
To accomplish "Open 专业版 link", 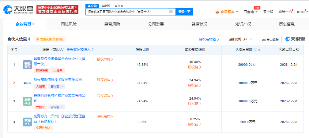I will point(268,12).
